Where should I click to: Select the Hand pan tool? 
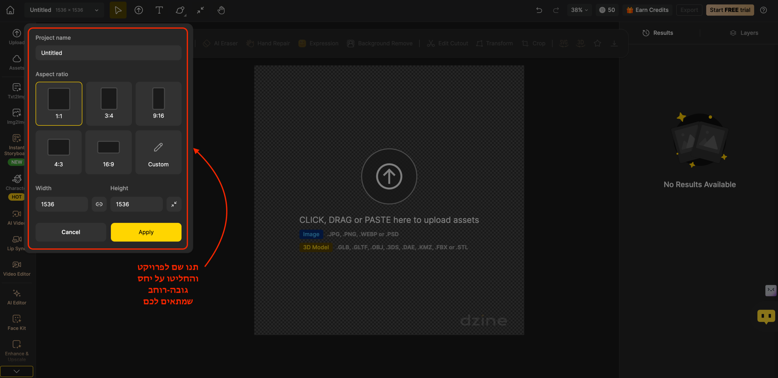[221, 10]
